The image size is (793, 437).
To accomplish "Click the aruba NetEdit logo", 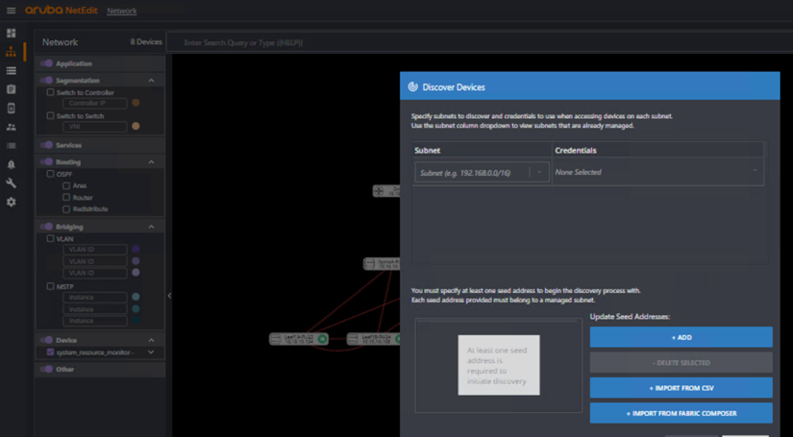I will coord(61,11).
